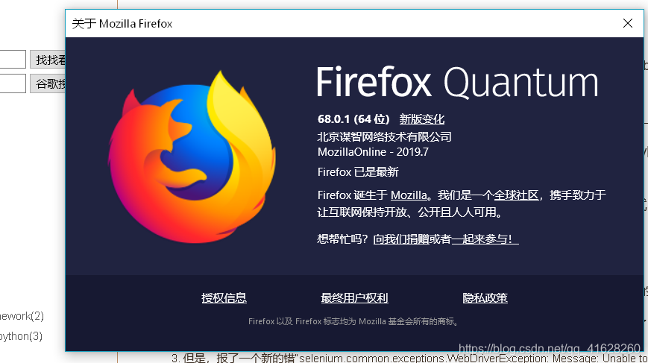Click the 谷歌搜 button in background page
Image resolution: width=648 pixels, height=363 pixels.
pos(48,83)
